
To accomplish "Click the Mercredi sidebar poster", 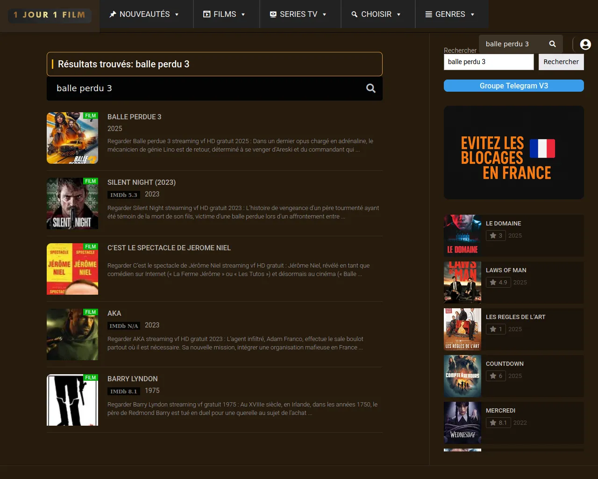I will (x=463, y=423).
